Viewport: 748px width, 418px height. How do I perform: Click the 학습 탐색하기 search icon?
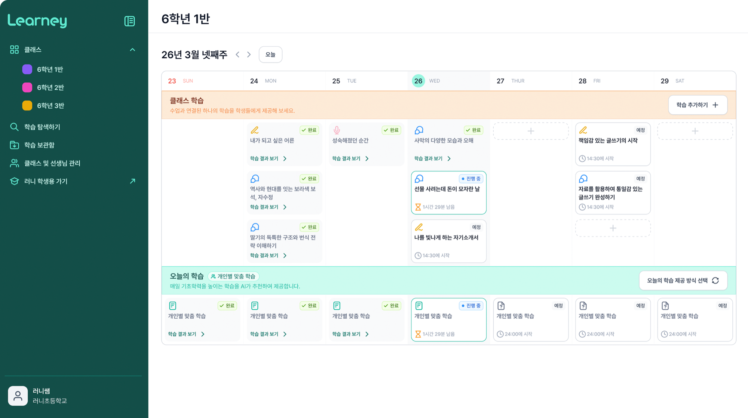click(14, 127)
